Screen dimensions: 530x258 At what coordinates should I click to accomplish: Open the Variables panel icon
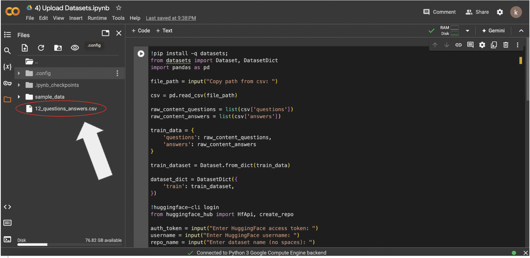7,67
